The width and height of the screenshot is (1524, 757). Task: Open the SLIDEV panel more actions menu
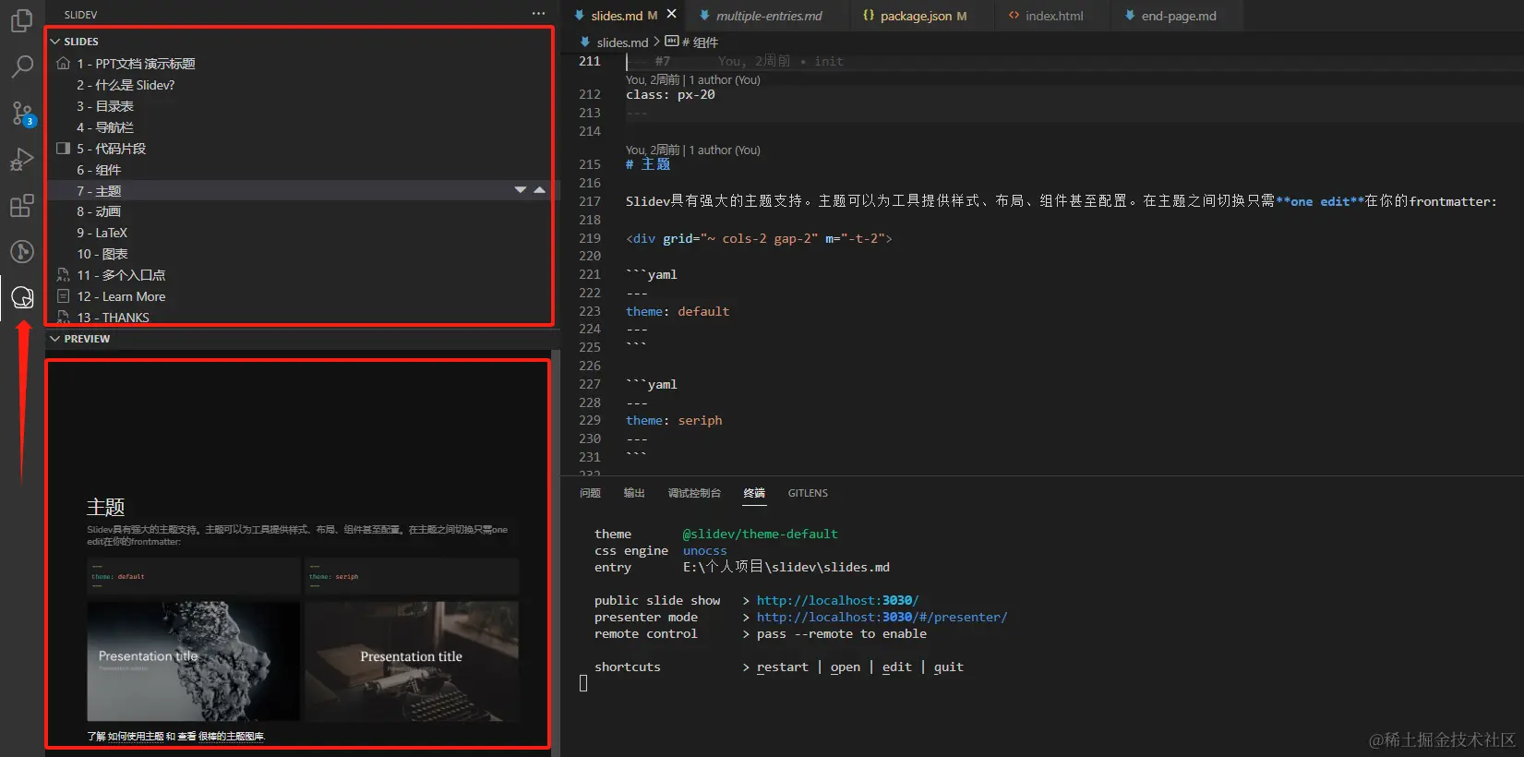click(538, 14)
